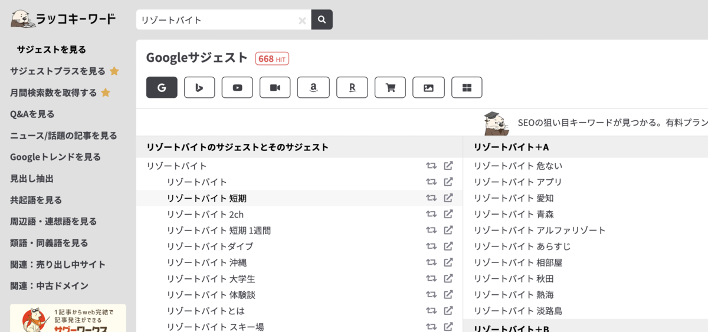708x332 pixels.
Task: Select the Bing suggest source icon
Action: pyautogui.click(x=199, y=87)
